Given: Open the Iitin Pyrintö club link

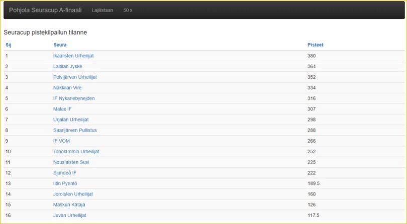Looking at the screenshot, I should (x=65, y=183).
